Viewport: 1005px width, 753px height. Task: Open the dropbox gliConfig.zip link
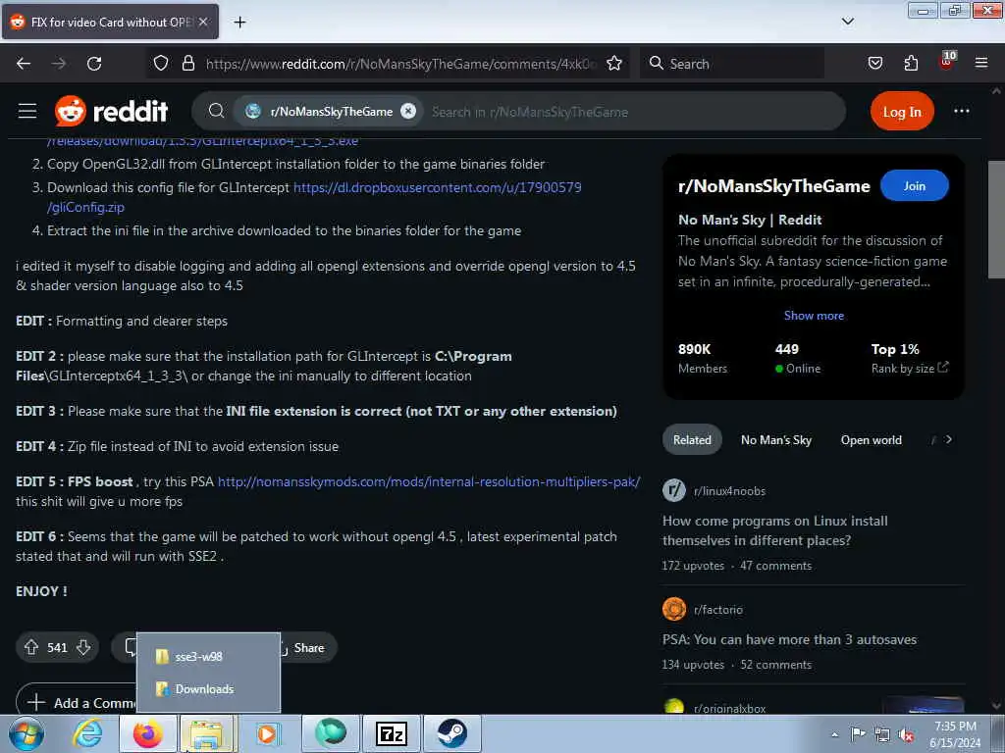coord(438,187)
